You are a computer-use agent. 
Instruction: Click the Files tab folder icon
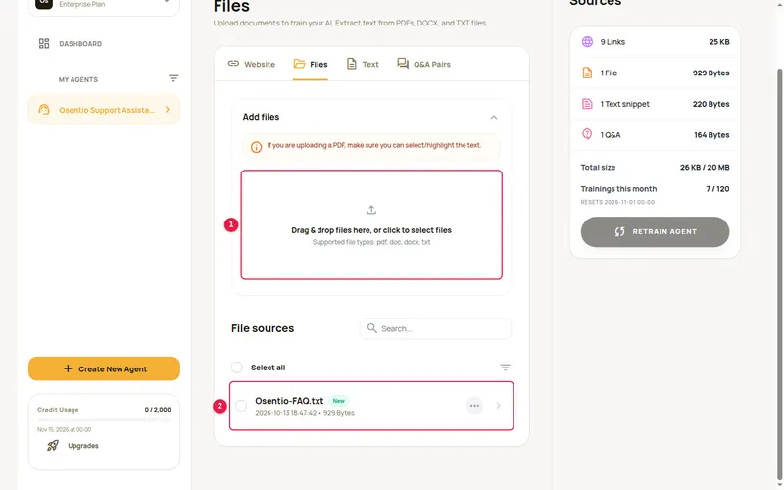(299, 64)
